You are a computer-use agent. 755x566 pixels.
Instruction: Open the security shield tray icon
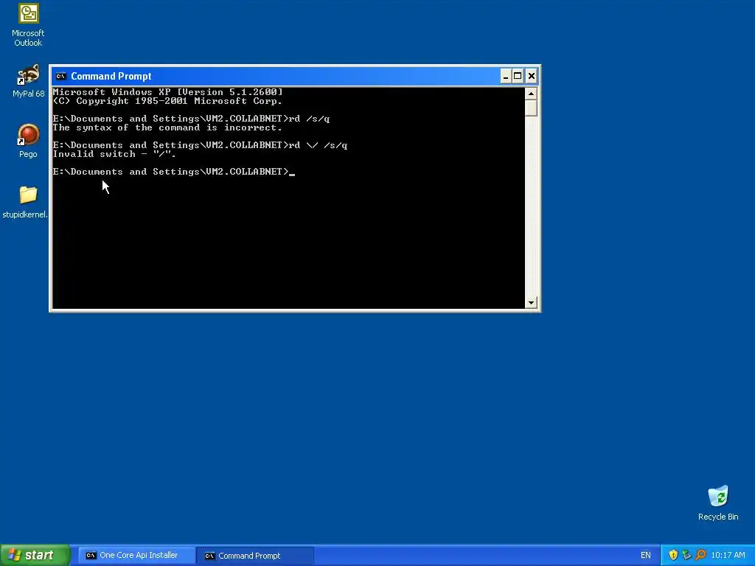(673, 556)
